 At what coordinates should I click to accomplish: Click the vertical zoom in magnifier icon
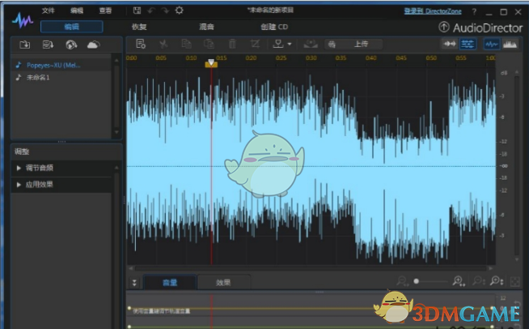pos(497,281)
